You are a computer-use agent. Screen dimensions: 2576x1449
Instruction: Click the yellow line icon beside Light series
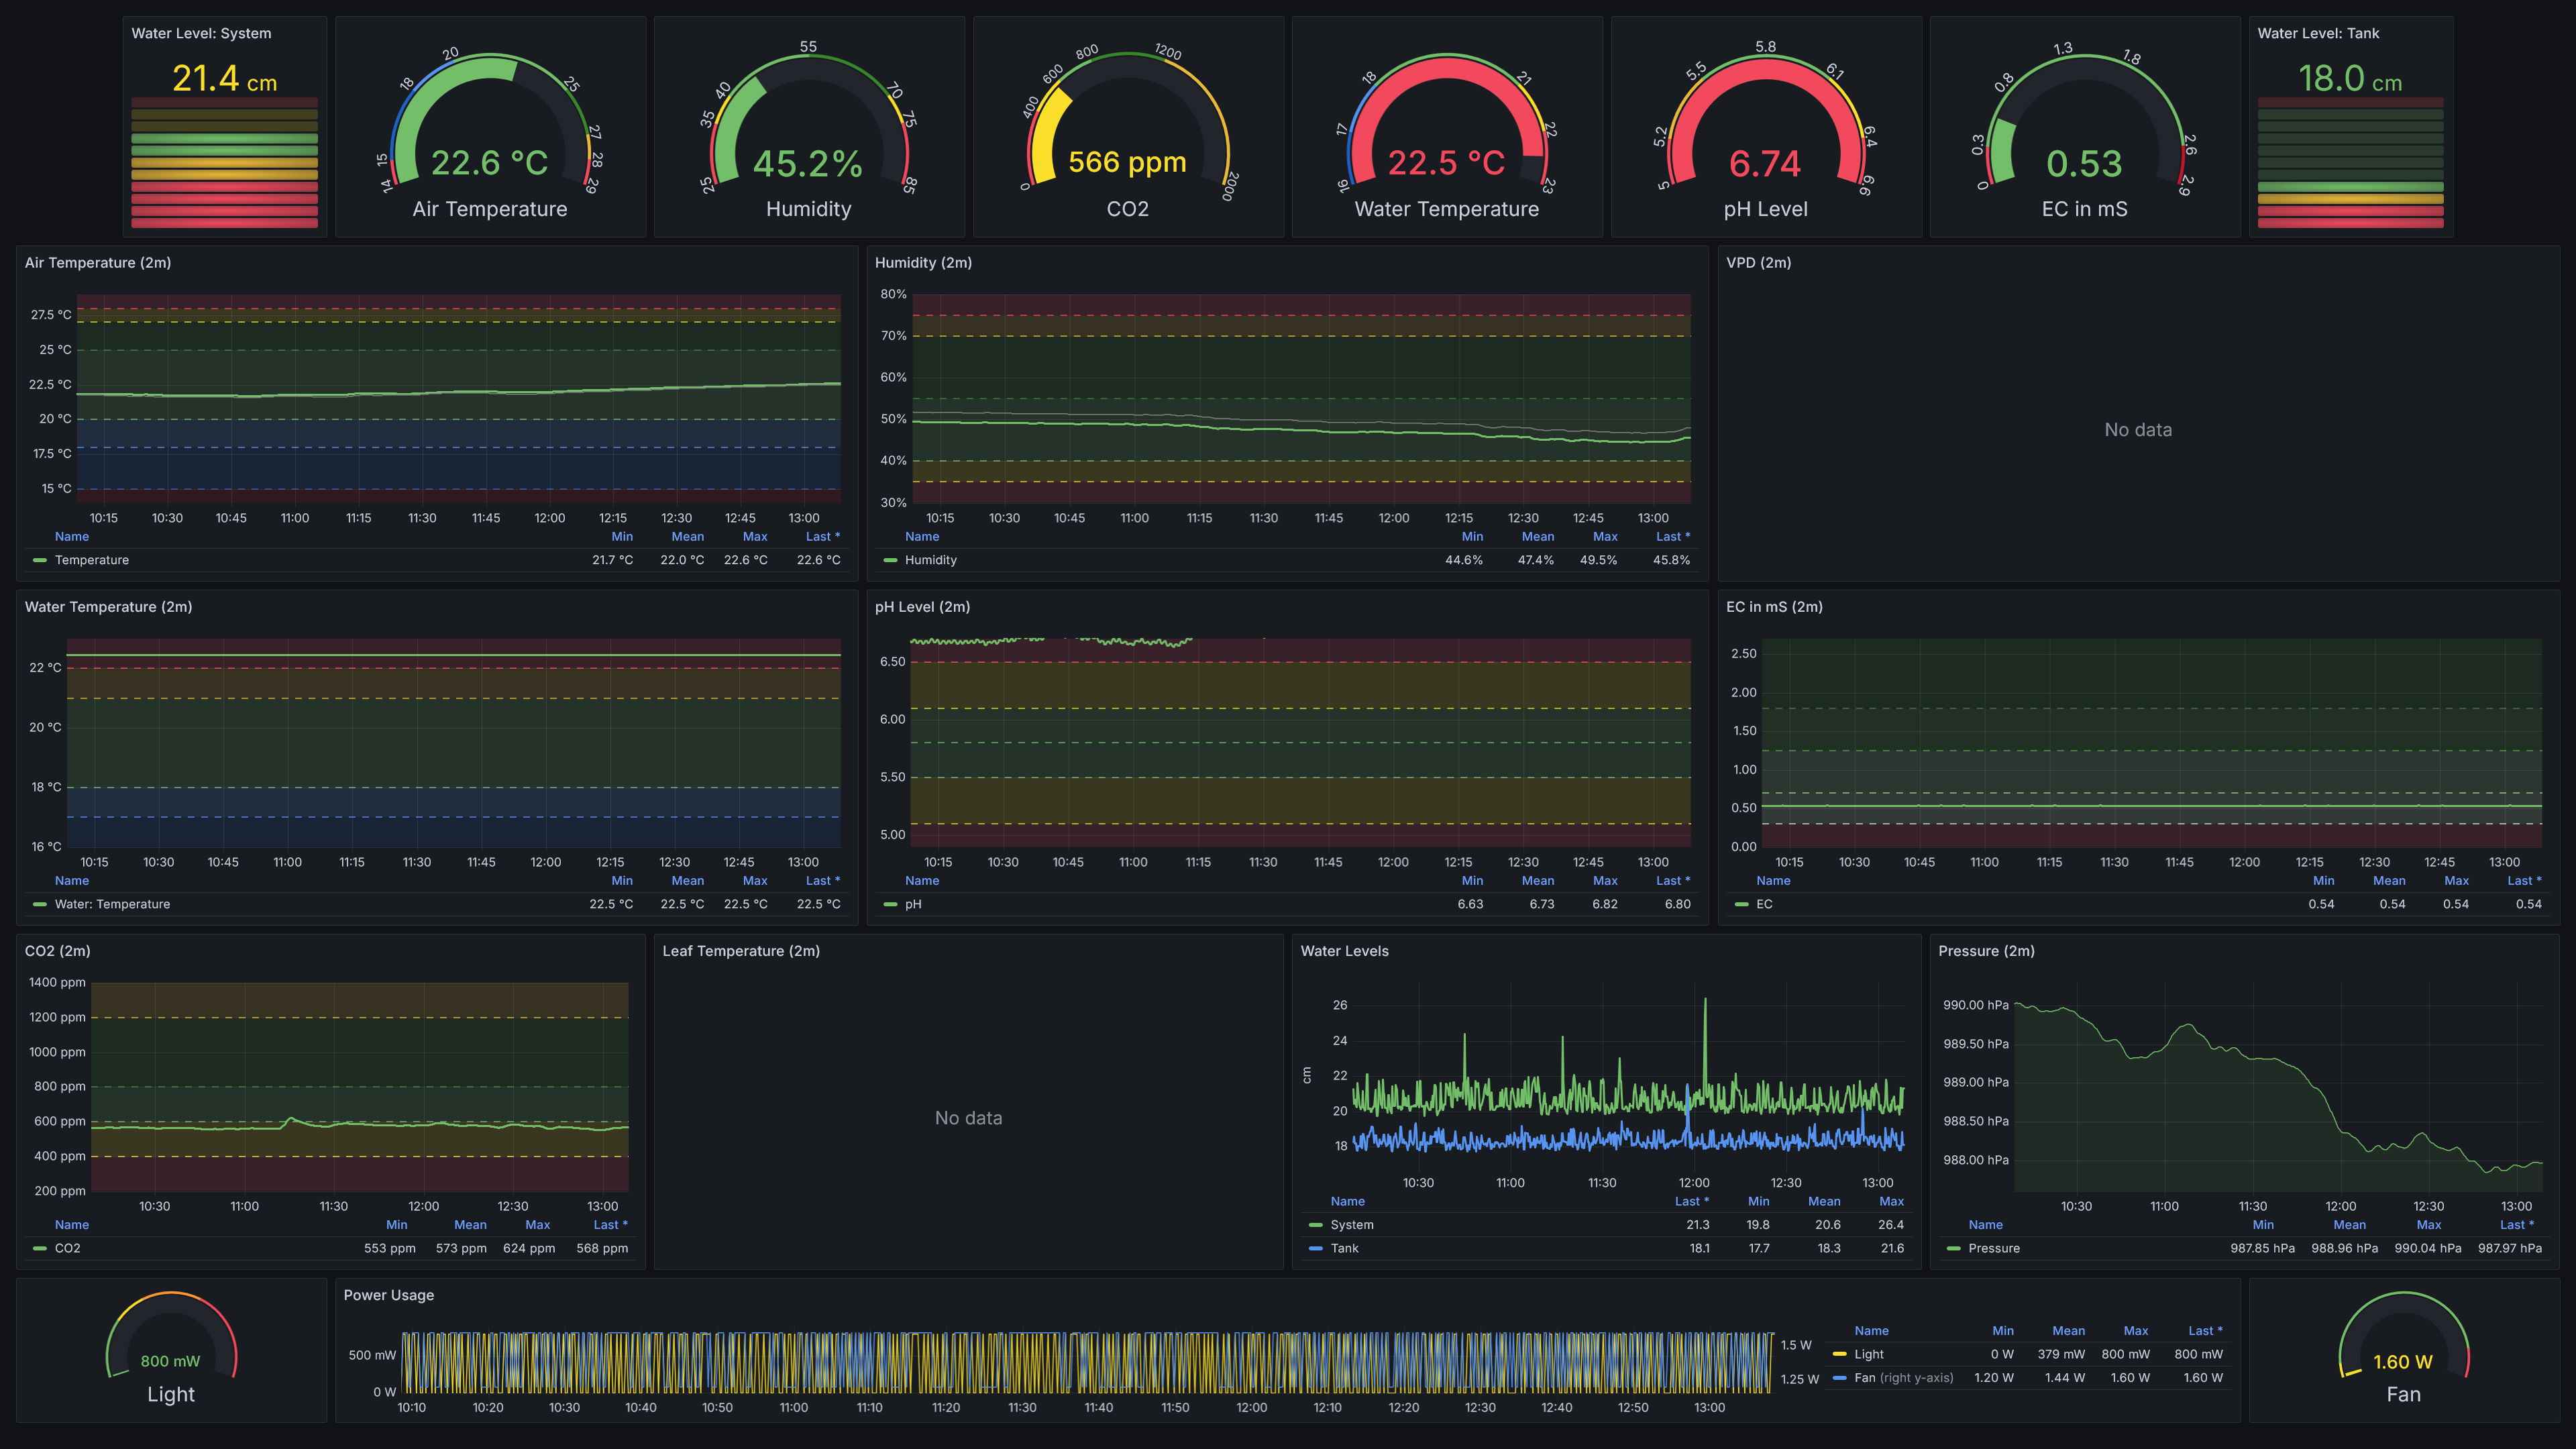[1839, 1354]
